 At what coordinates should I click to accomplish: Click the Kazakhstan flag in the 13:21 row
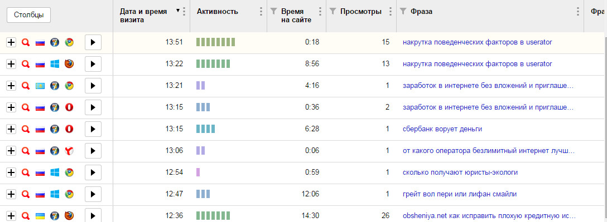click(x=40, y=86)
